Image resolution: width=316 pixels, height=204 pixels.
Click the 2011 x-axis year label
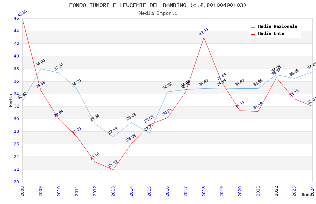pyautogui.click(x=77, y=191)
